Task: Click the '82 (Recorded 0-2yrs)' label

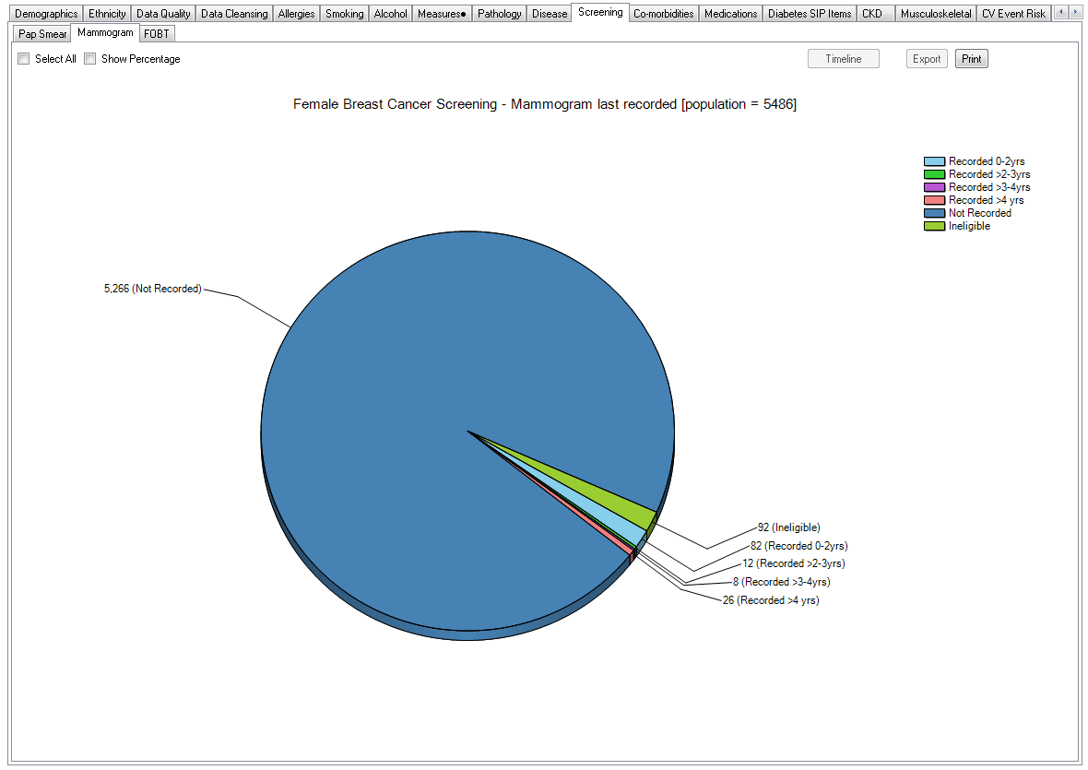Action: coord(799,546)
